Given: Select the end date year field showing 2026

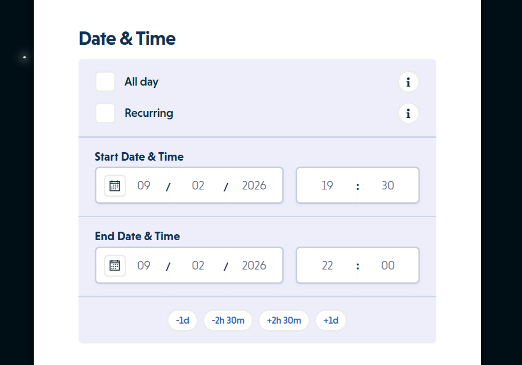Looking at the screenshot, I should (x=254, y=265).
